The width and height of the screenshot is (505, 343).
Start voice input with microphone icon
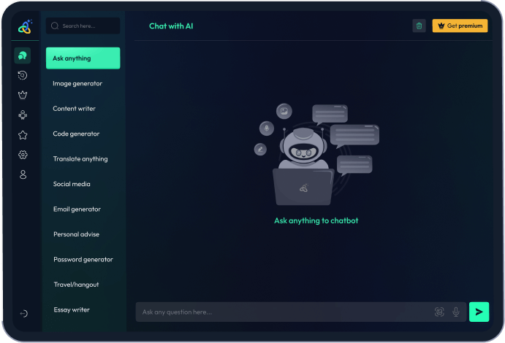tap(456, 312)
